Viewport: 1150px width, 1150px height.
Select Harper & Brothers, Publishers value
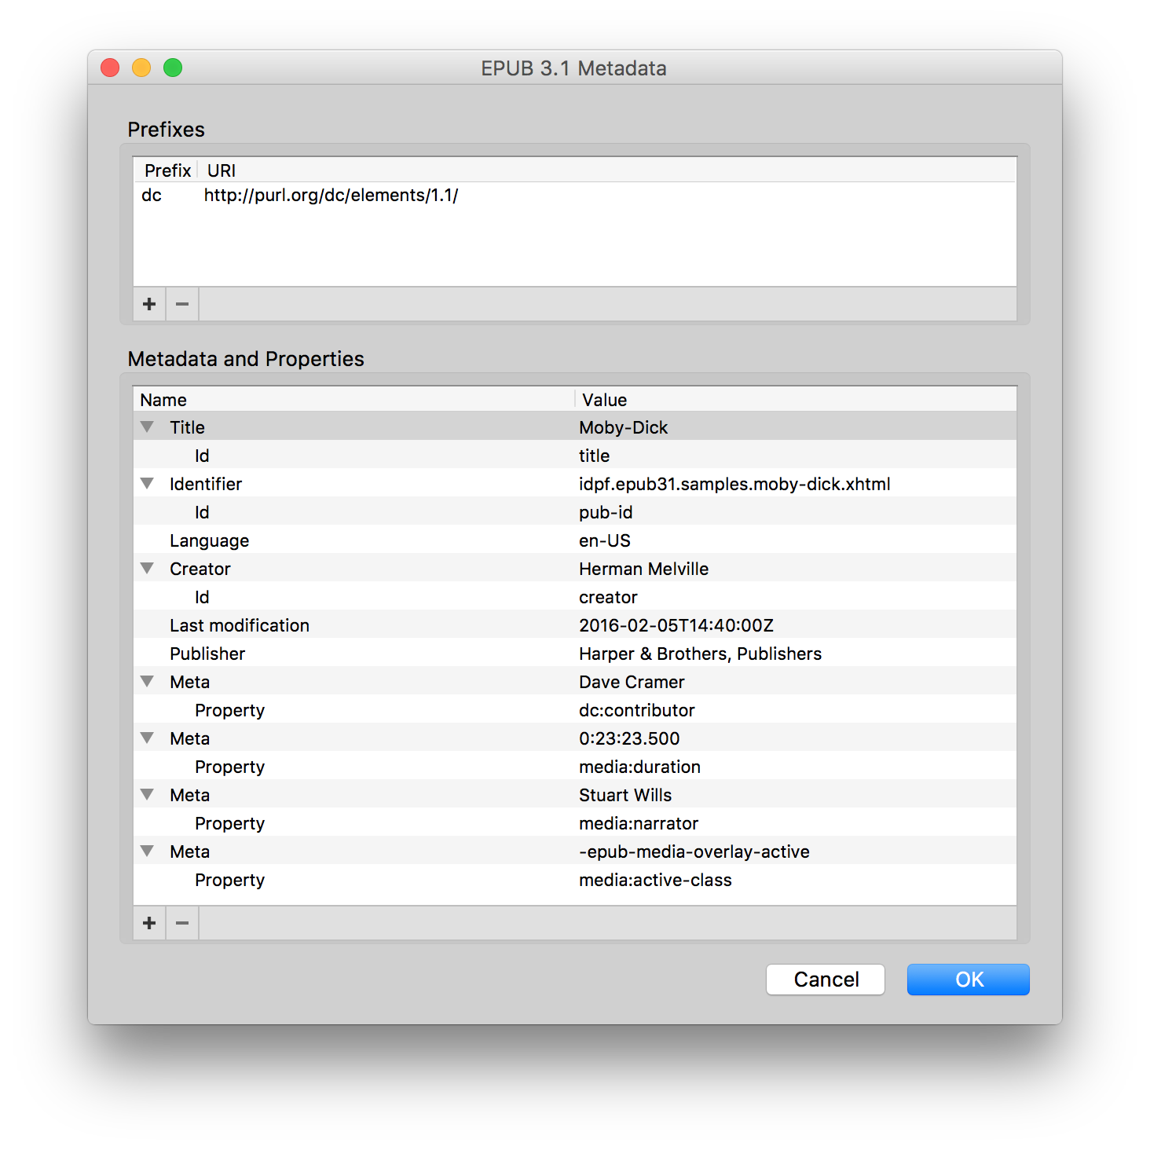point(701,654)
